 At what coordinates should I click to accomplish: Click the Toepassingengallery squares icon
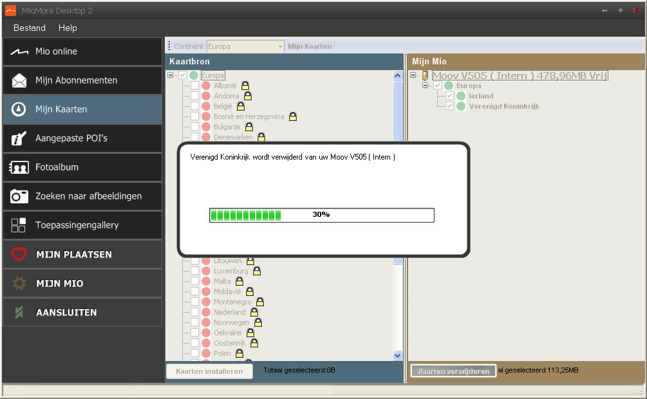click(19, 225)
